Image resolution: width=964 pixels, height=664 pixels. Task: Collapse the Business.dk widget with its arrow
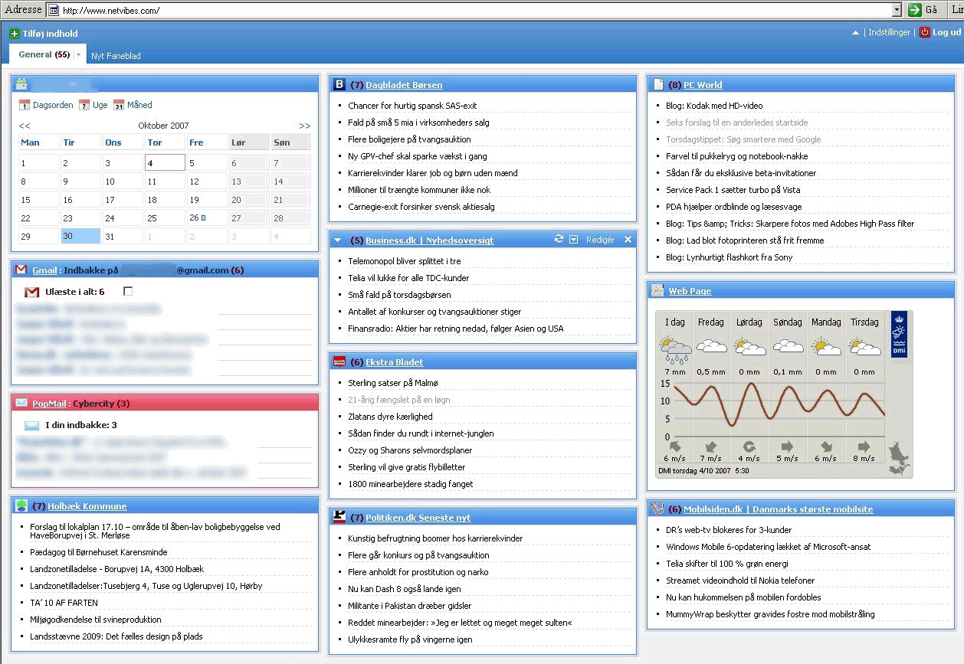pyautogui.click(x=338, y=240)
